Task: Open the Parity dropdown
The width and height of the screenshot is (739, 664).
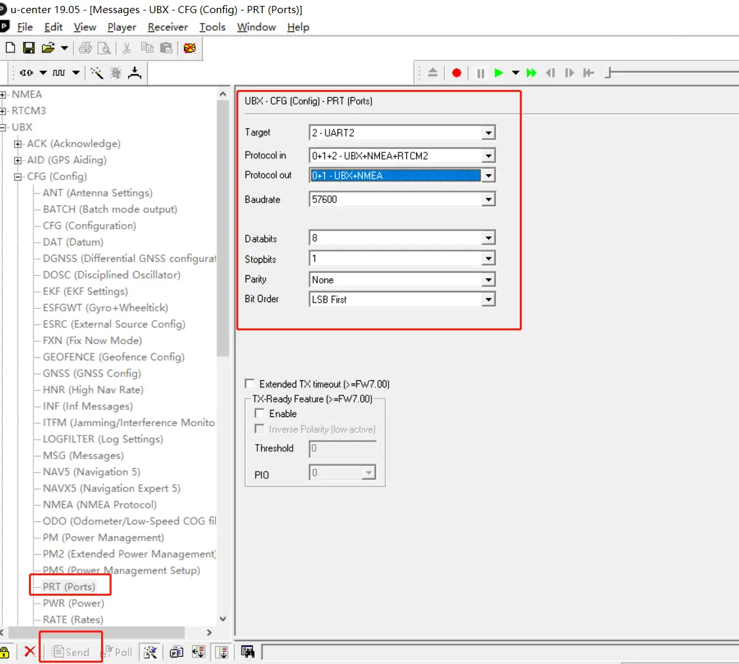Action: coord(488,280)
